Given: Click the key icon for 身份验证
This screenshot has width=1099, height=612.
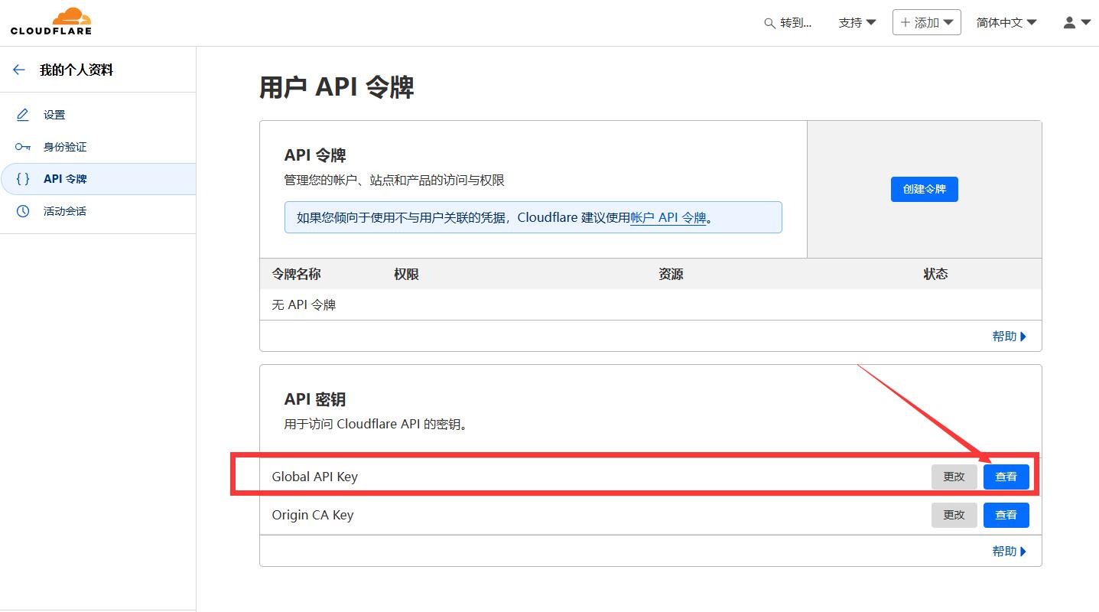Looking at the screenshot, I should (x=23, y=147).
